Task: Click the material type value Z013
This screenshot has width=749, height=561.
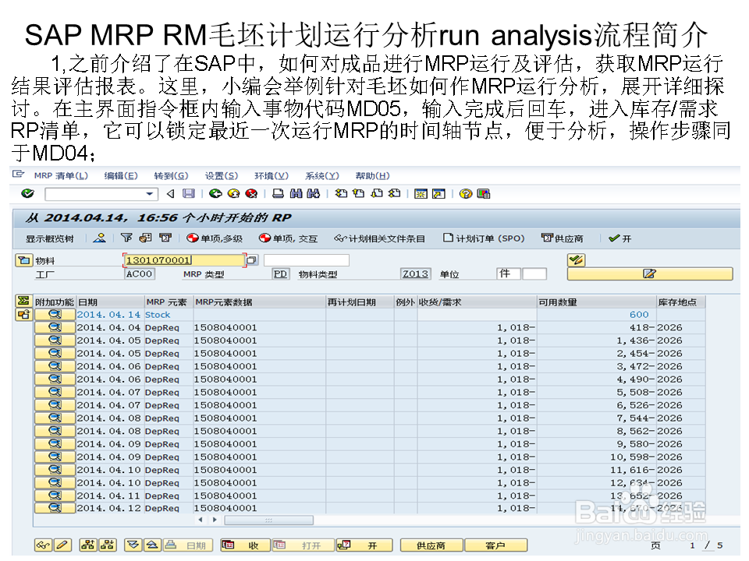Action: click(x=415, y=273)
